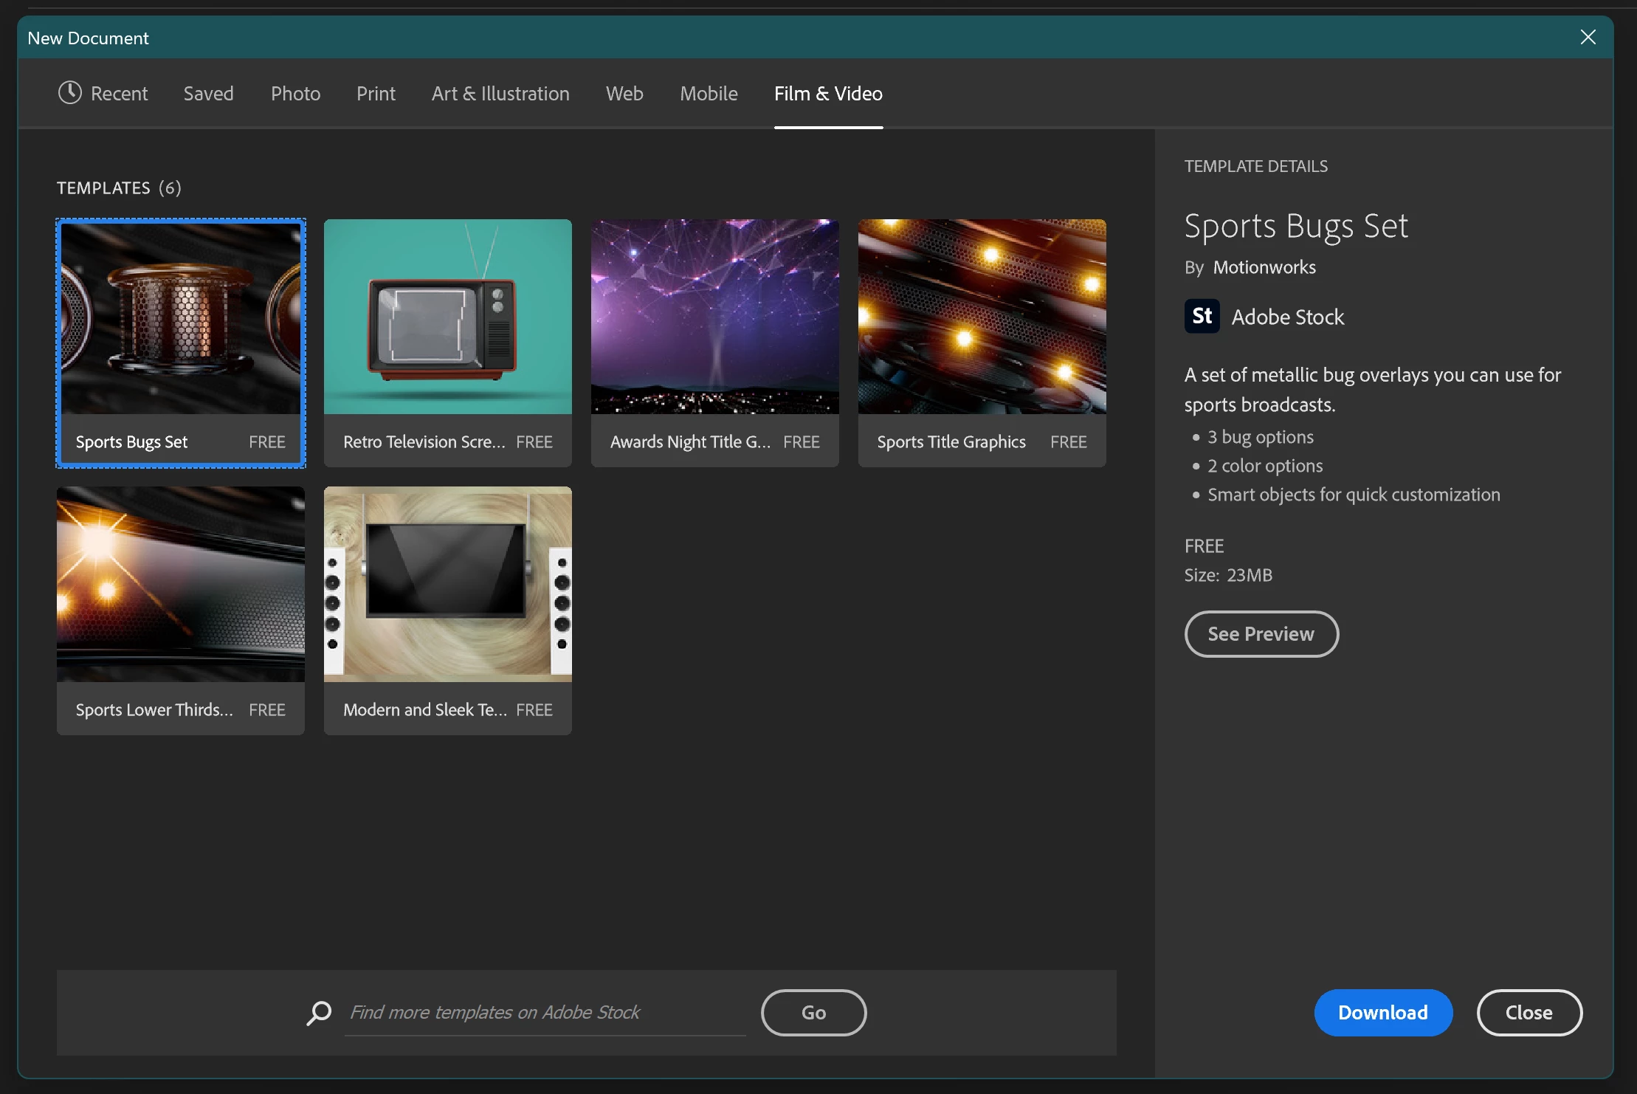Download the Sports Bugs Set template
Screen dimensions: 1637x1094
click(1382, 1013)
